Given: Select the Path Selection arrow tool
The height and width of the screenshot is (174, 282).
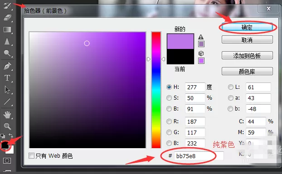Looking at the screenshot, I should click(7, 90).
